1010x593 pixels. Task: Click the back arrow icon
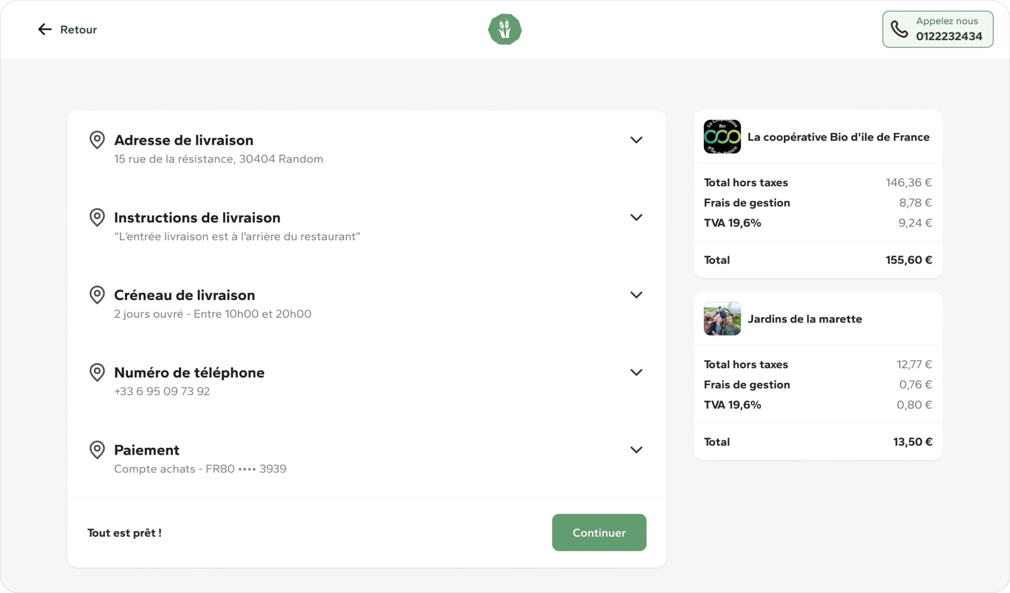pyautogui.click(x=45, y=29)
